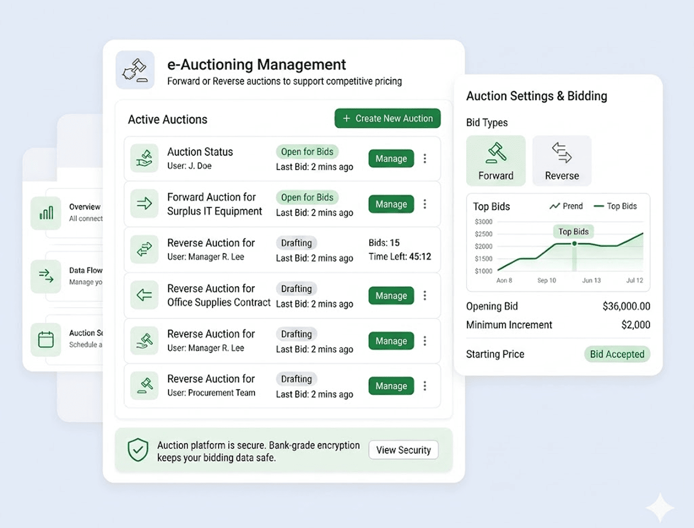Click the User: Procurement Team text
Viewport: 694px width, 528px height.
pos(211,393)
